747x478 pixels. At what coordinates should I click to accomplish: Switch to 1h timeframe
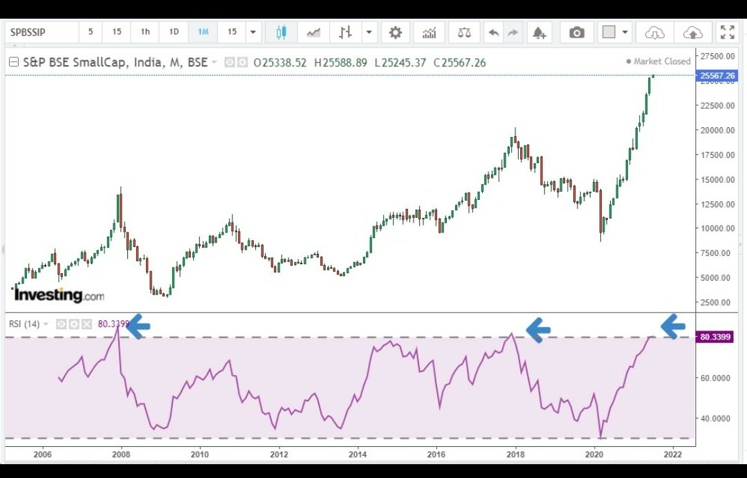click(x=145, y=32)
